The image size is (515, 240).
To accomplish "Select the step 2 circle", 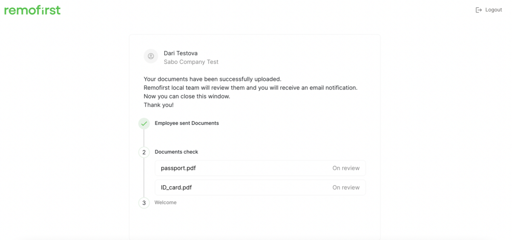I will tap(144, 152).
